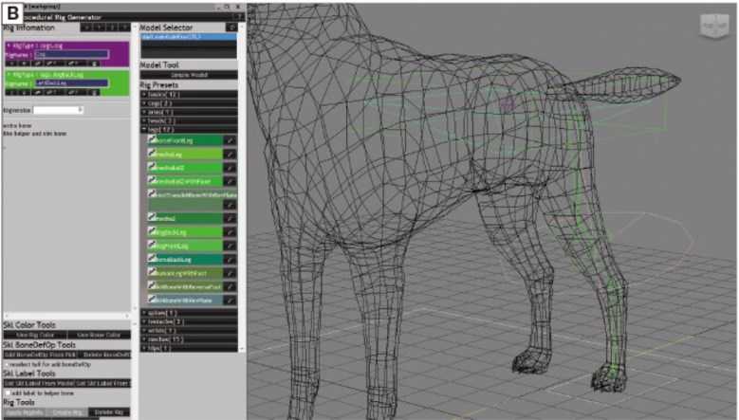Screen dimensions: 739x420
Task: Click delete trash icon in purple rig entry
Action: click(x=94, y=64)
